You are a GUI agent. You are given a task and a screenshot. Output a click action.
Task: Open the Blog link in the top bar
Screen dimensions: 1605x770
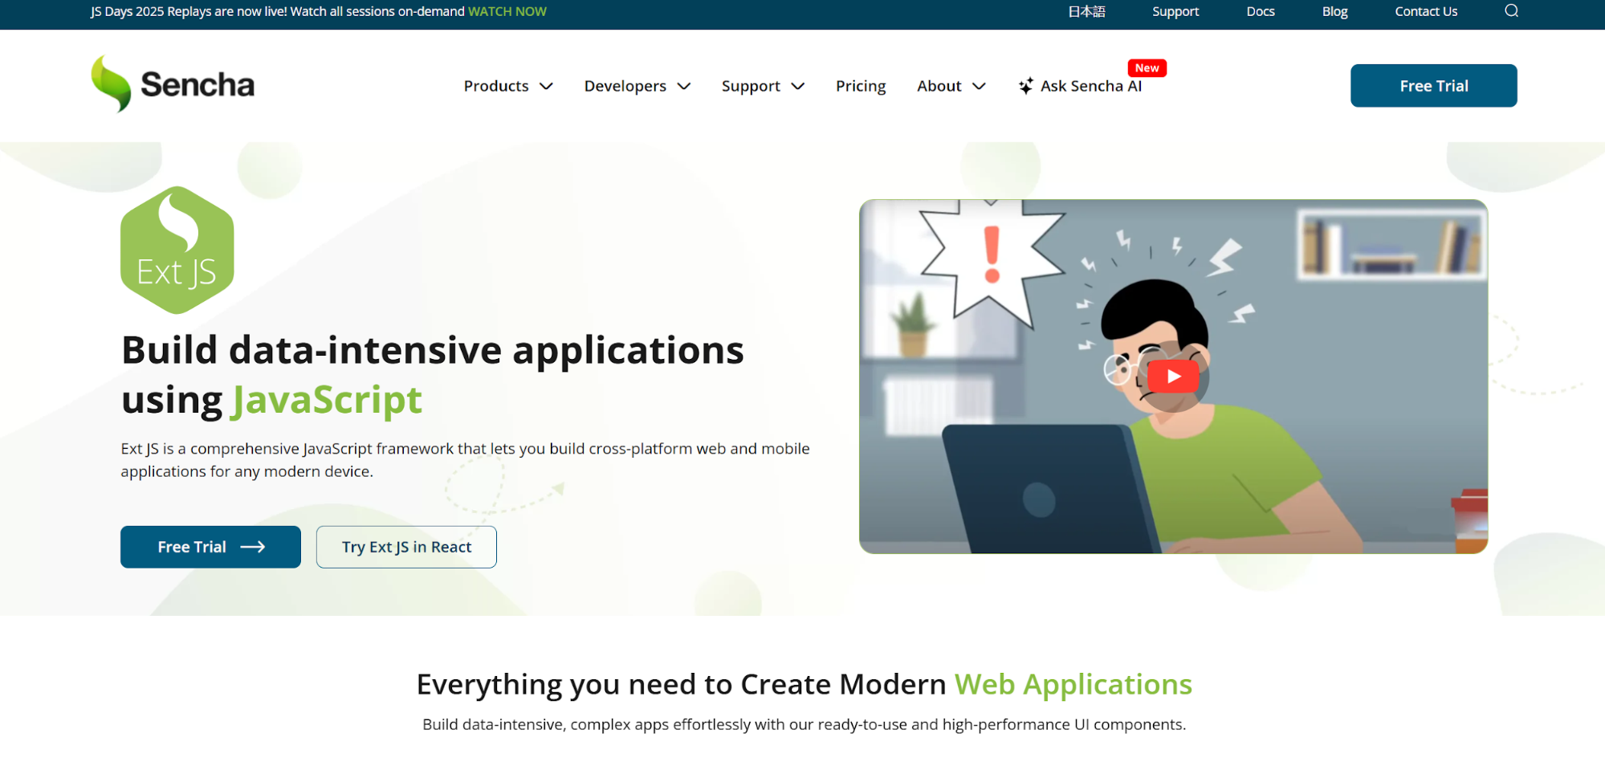[x=1334, y=11]
